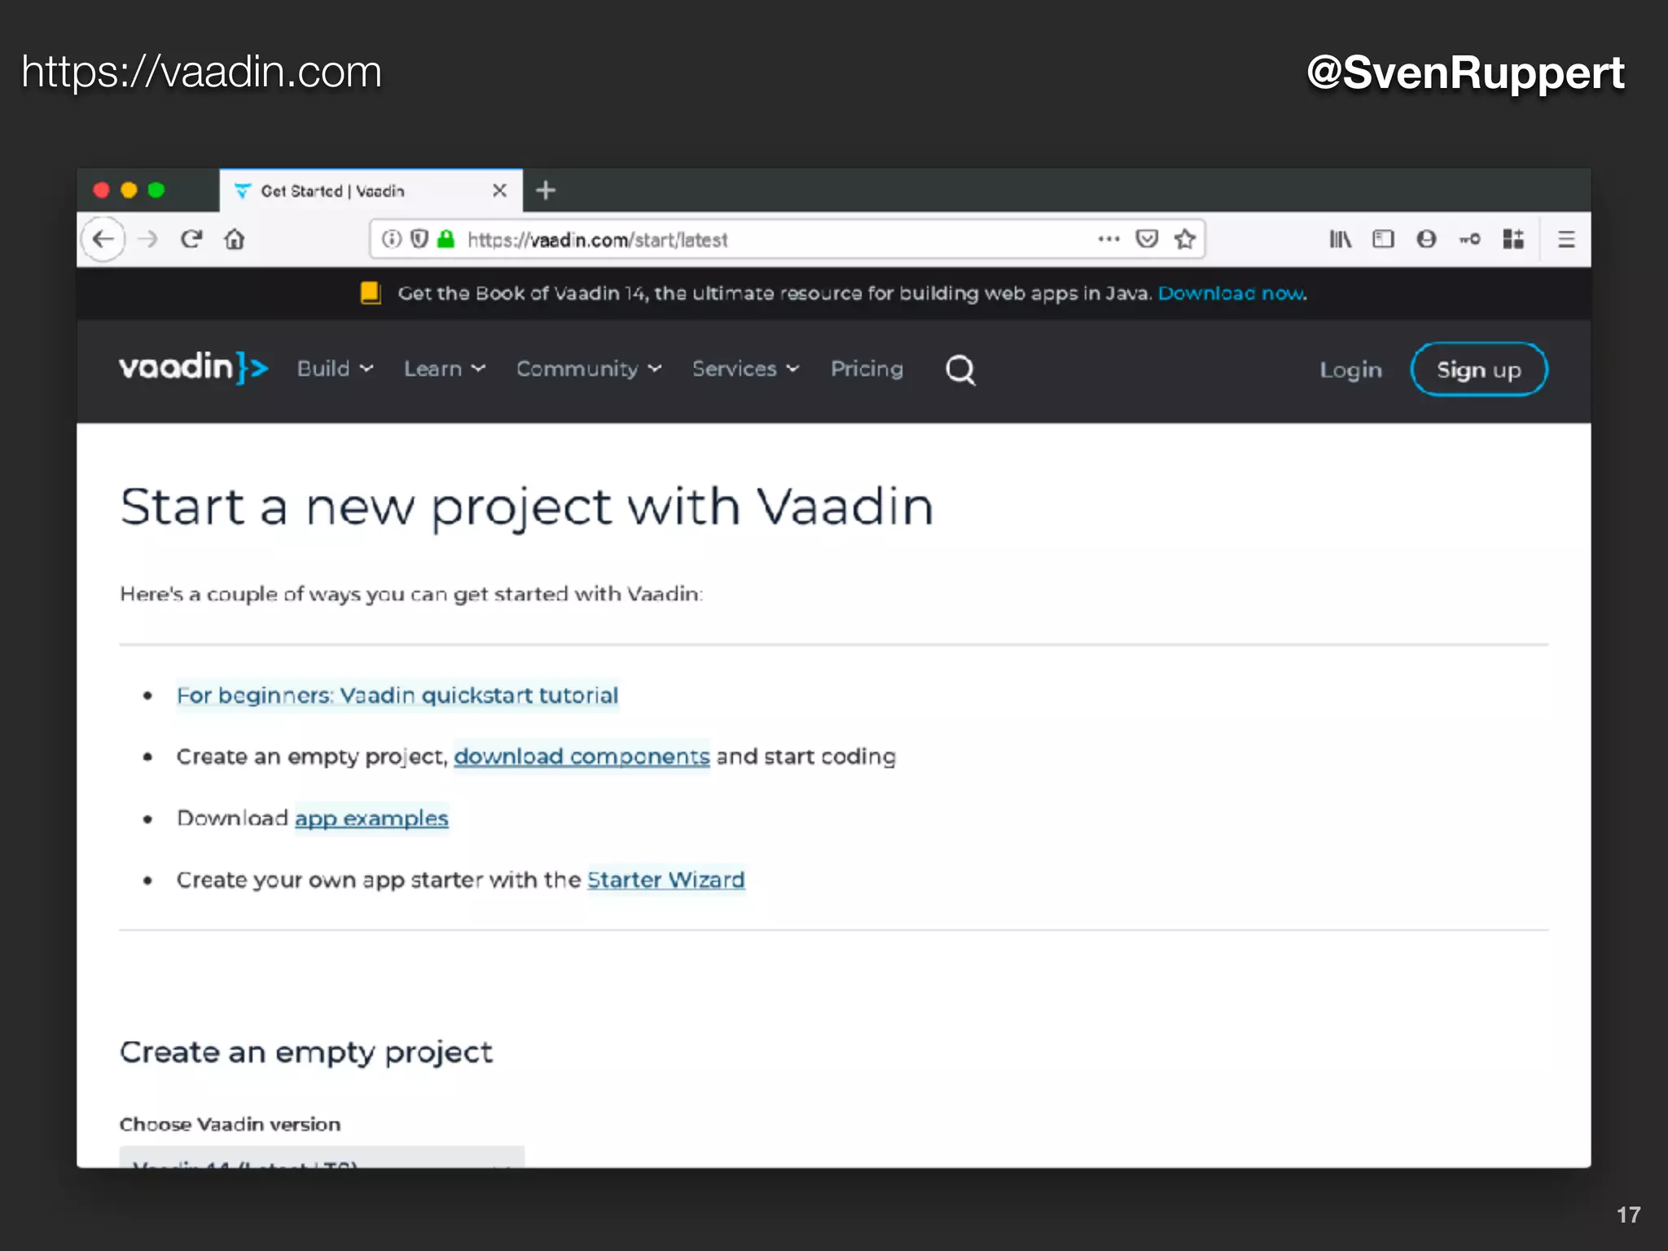1668x1251 pixels.
Task: Toggle the browser sidebar view icon
Action: pyautogui.click(x=1383, y=239)
